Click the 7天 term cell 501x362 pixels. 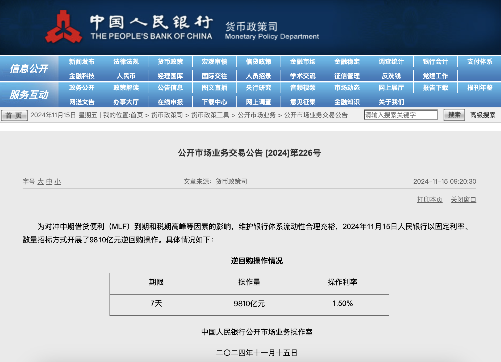[156, 305]
